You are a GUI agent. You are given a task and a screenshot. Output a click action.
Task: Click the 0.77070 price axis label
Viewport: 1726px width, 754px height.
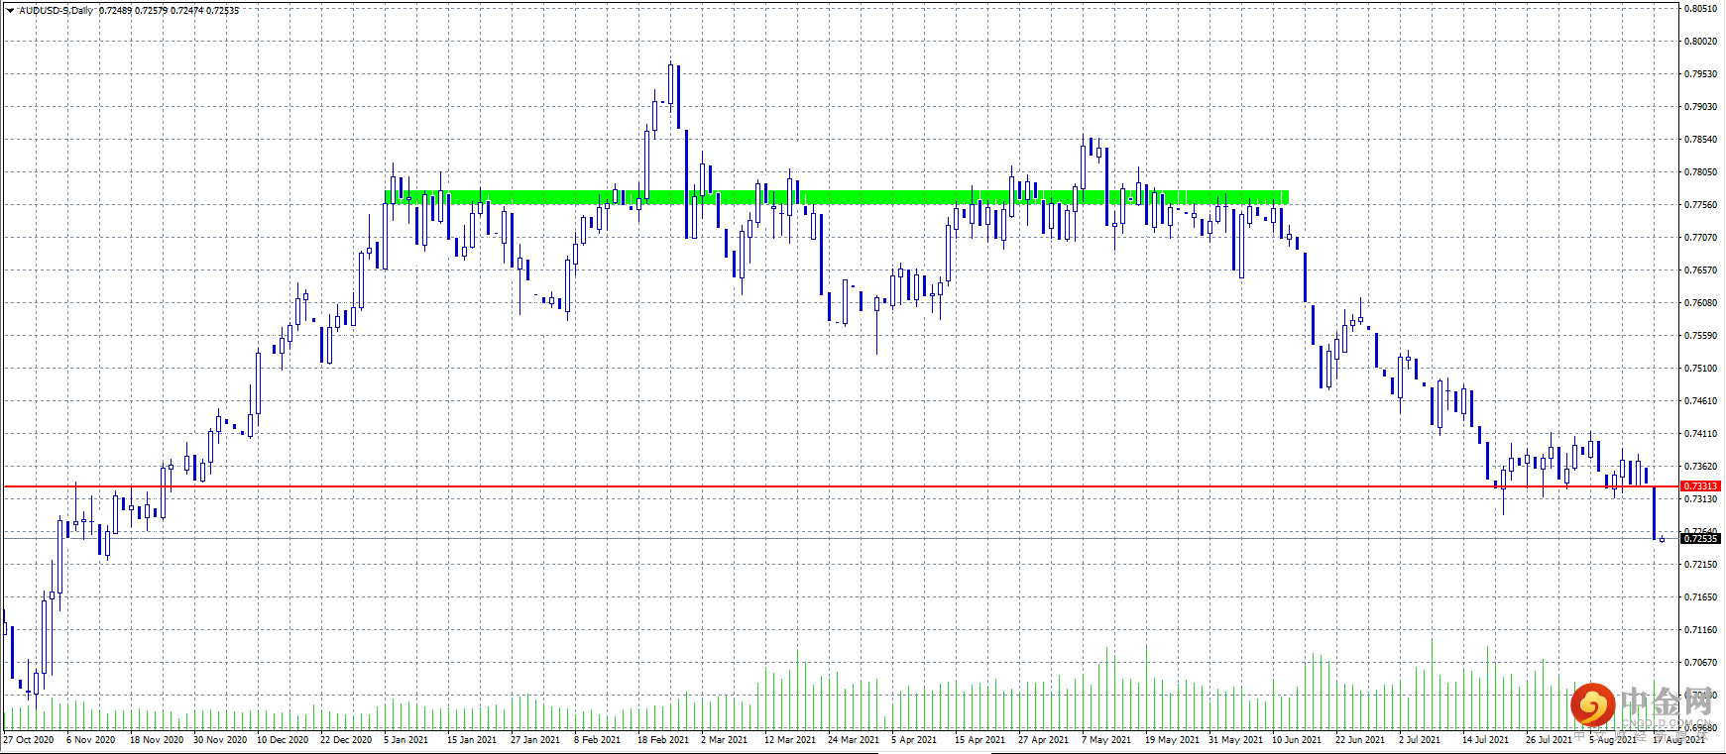point(1701,238)
